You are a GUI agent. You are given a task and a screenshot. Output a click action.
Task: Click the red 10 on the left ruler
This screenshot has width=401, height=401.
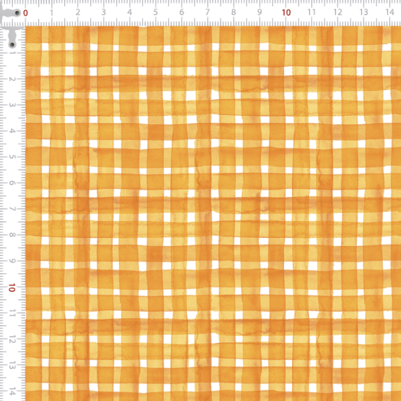[x=12, y=287]
